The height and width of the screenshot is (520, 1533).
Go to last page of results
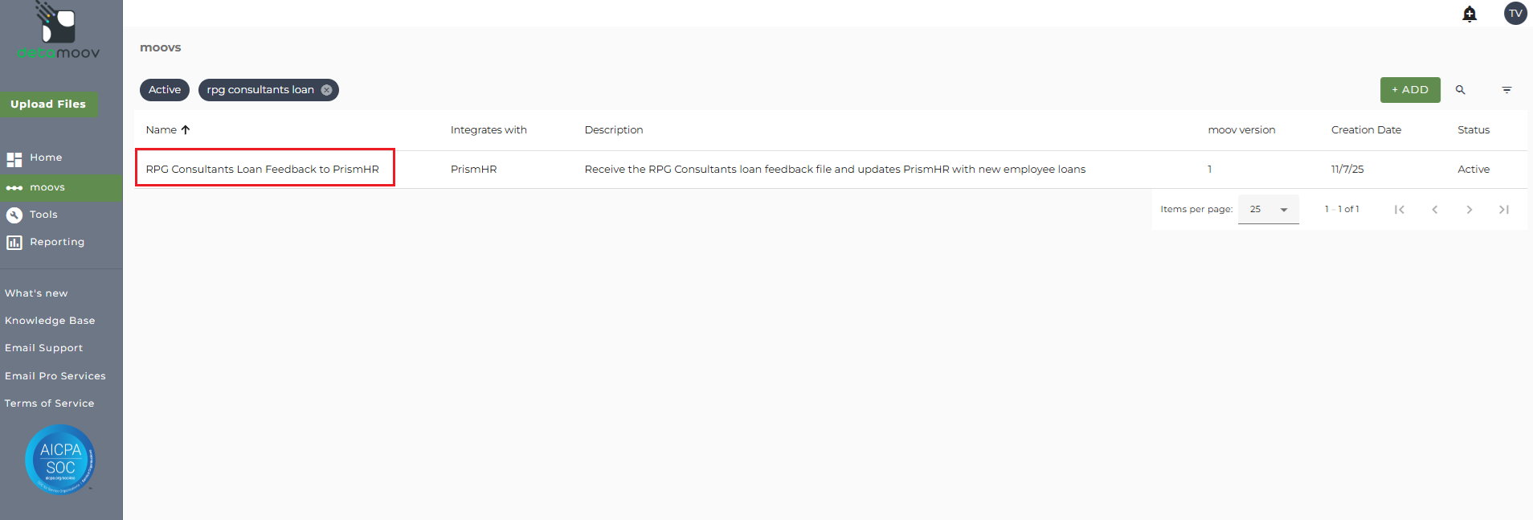point(1503,209)
